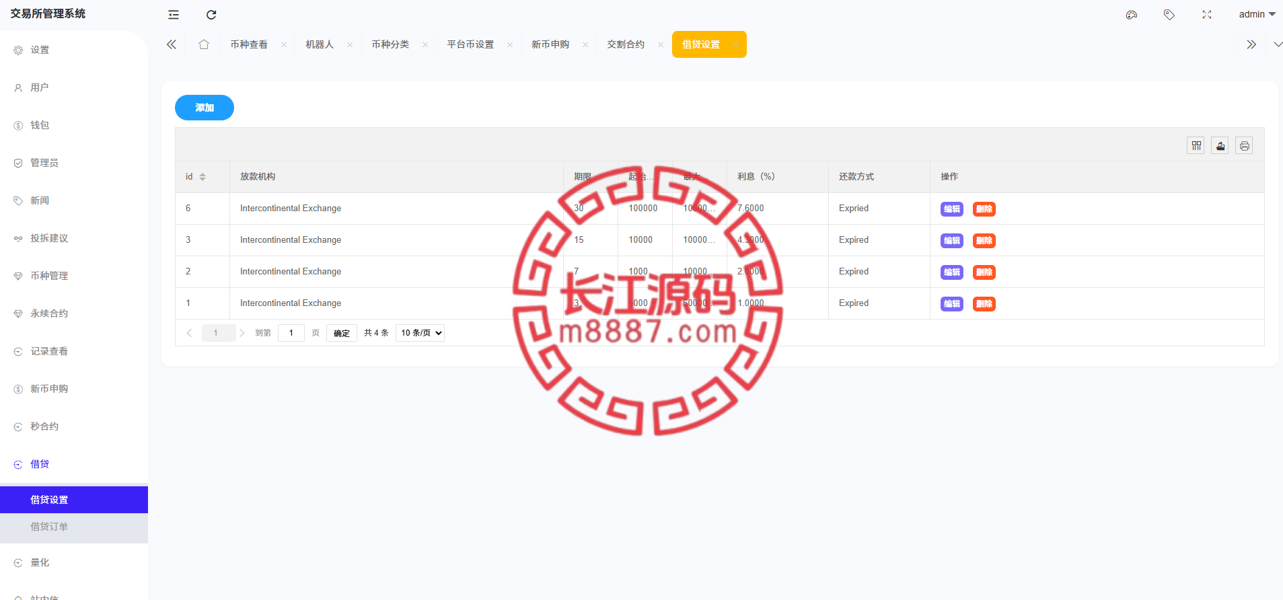Click the 交易所管理系统 title
Viewport: 1283px width, 600px height.
point(48,13)
